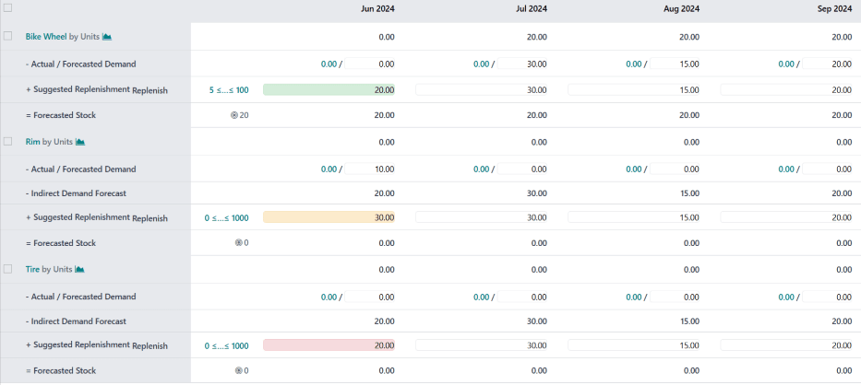Check the Tire product checkbox
The image size is (861, 385).
[x=8, y=269]
